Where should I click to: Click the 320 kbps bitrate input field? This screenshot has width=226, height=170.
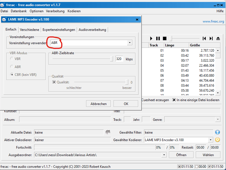[119, 59]
